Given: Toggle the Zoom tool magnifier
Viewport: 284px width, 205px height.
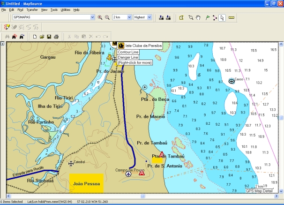Looking at the screenshot, I should click(191, 17).
